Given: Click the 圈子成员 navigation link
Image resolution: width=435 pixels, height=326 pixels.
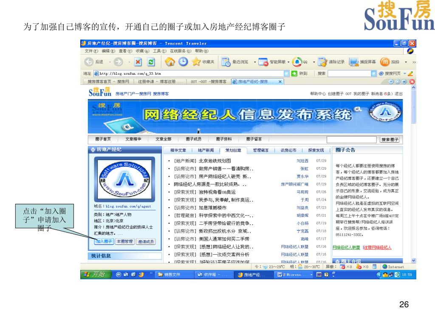Looking at the screenshot, I should coord(193,139).
